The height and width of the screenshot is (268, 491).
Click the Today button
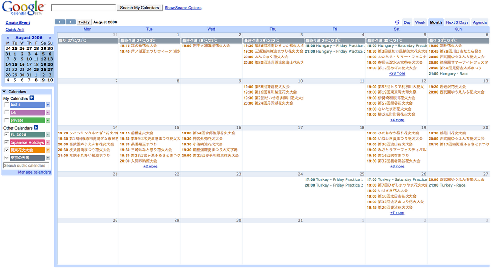(x=84, y=22)
